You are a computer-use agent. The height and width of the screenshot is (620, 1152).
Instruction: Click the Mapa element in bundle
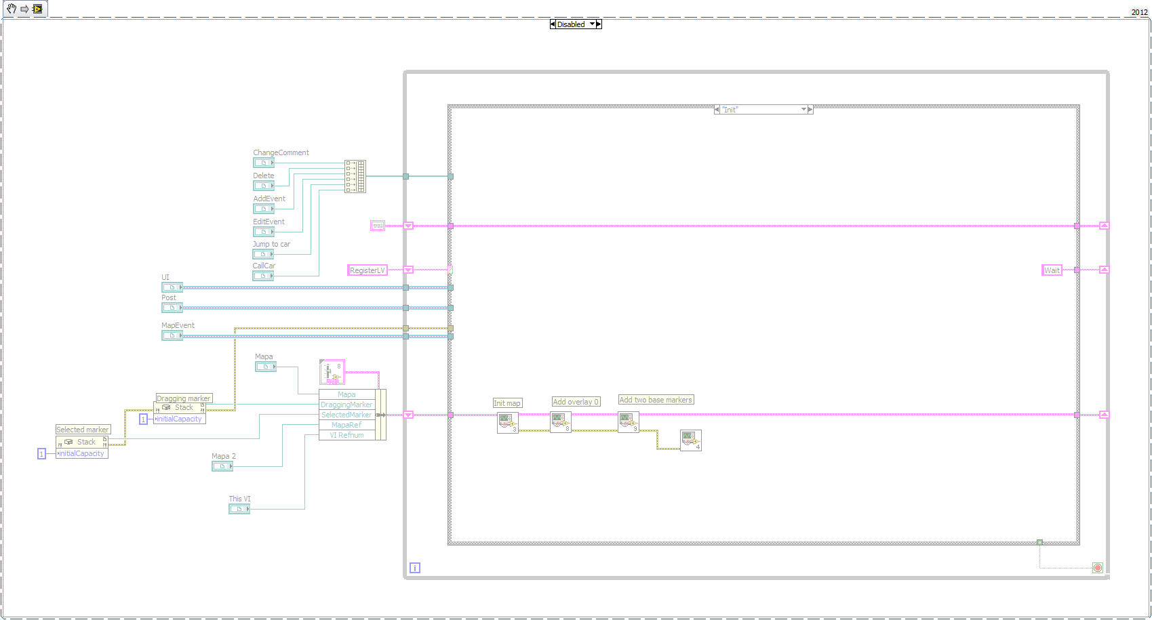(346, 394)
